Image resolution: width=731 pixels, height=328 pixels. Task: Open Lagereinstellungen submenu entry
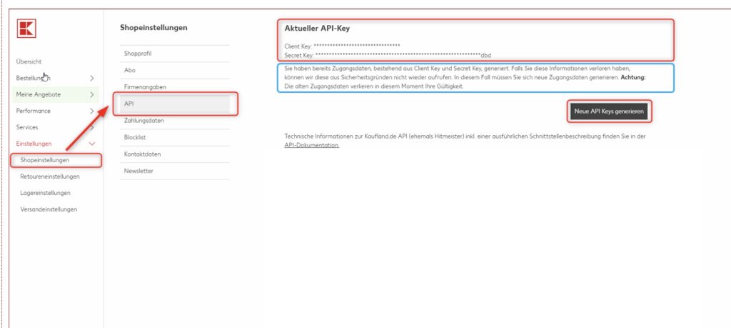coord(45,193)
